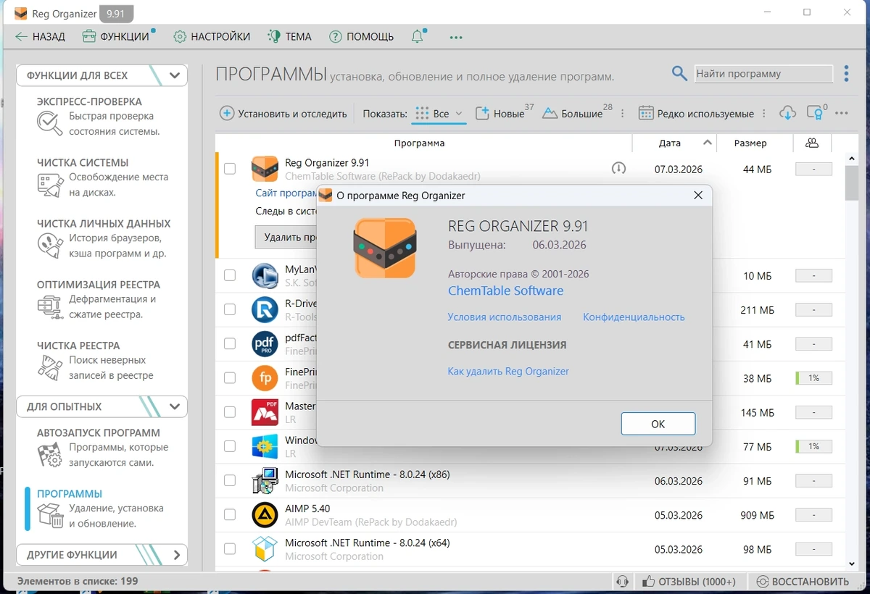Tick the Windows row checkbox
This screenshot has height=594, width=870.
click(230, 446)
